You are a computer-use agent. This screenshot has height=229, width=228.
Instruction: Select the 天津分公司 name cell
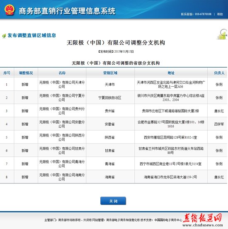tap(62, 84)
